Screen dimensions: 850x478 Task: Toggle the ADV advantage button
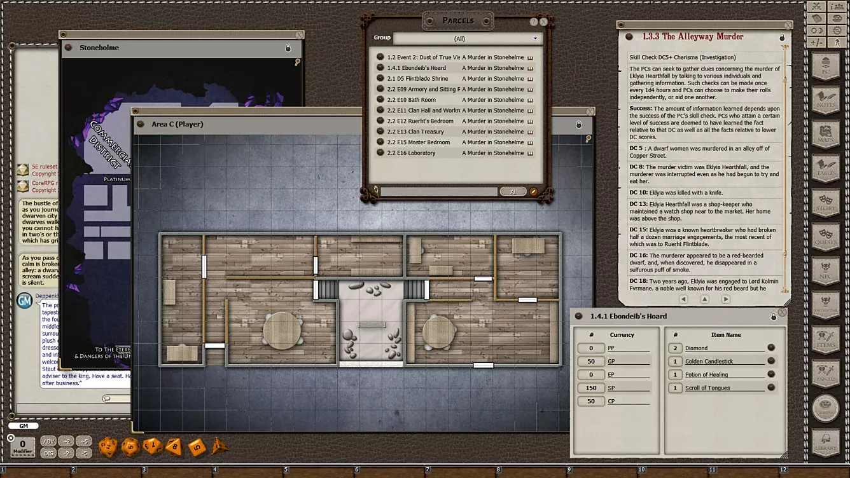tap(48, 441)
